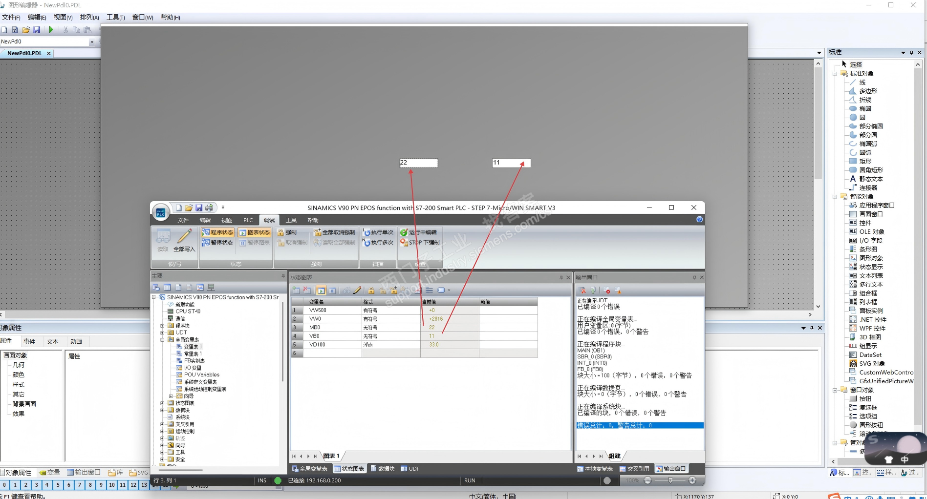Click the 强制 (force) button in the ribbon

coord(287,232)
